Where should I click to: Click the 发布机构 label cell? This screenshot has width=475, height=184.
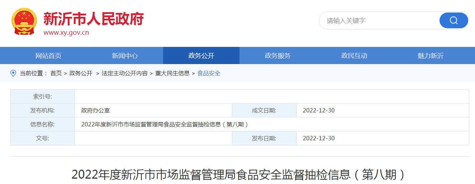[43, 110]
